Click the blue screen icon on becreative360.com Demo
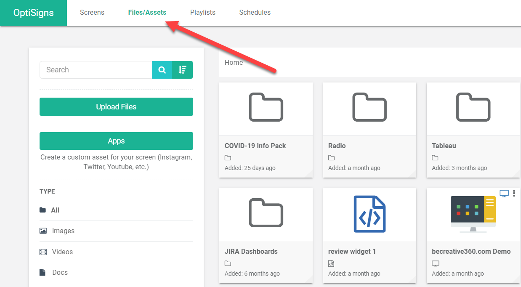 tap(504, 194)
